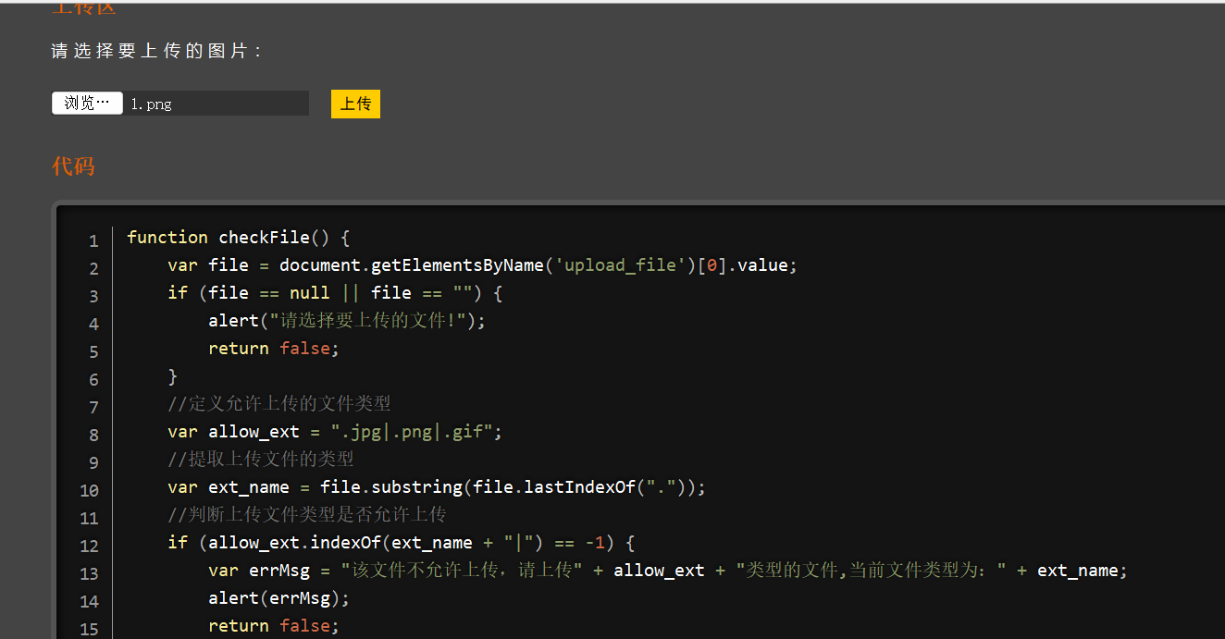Click the function checkFile() line of code

coord(238,238)
